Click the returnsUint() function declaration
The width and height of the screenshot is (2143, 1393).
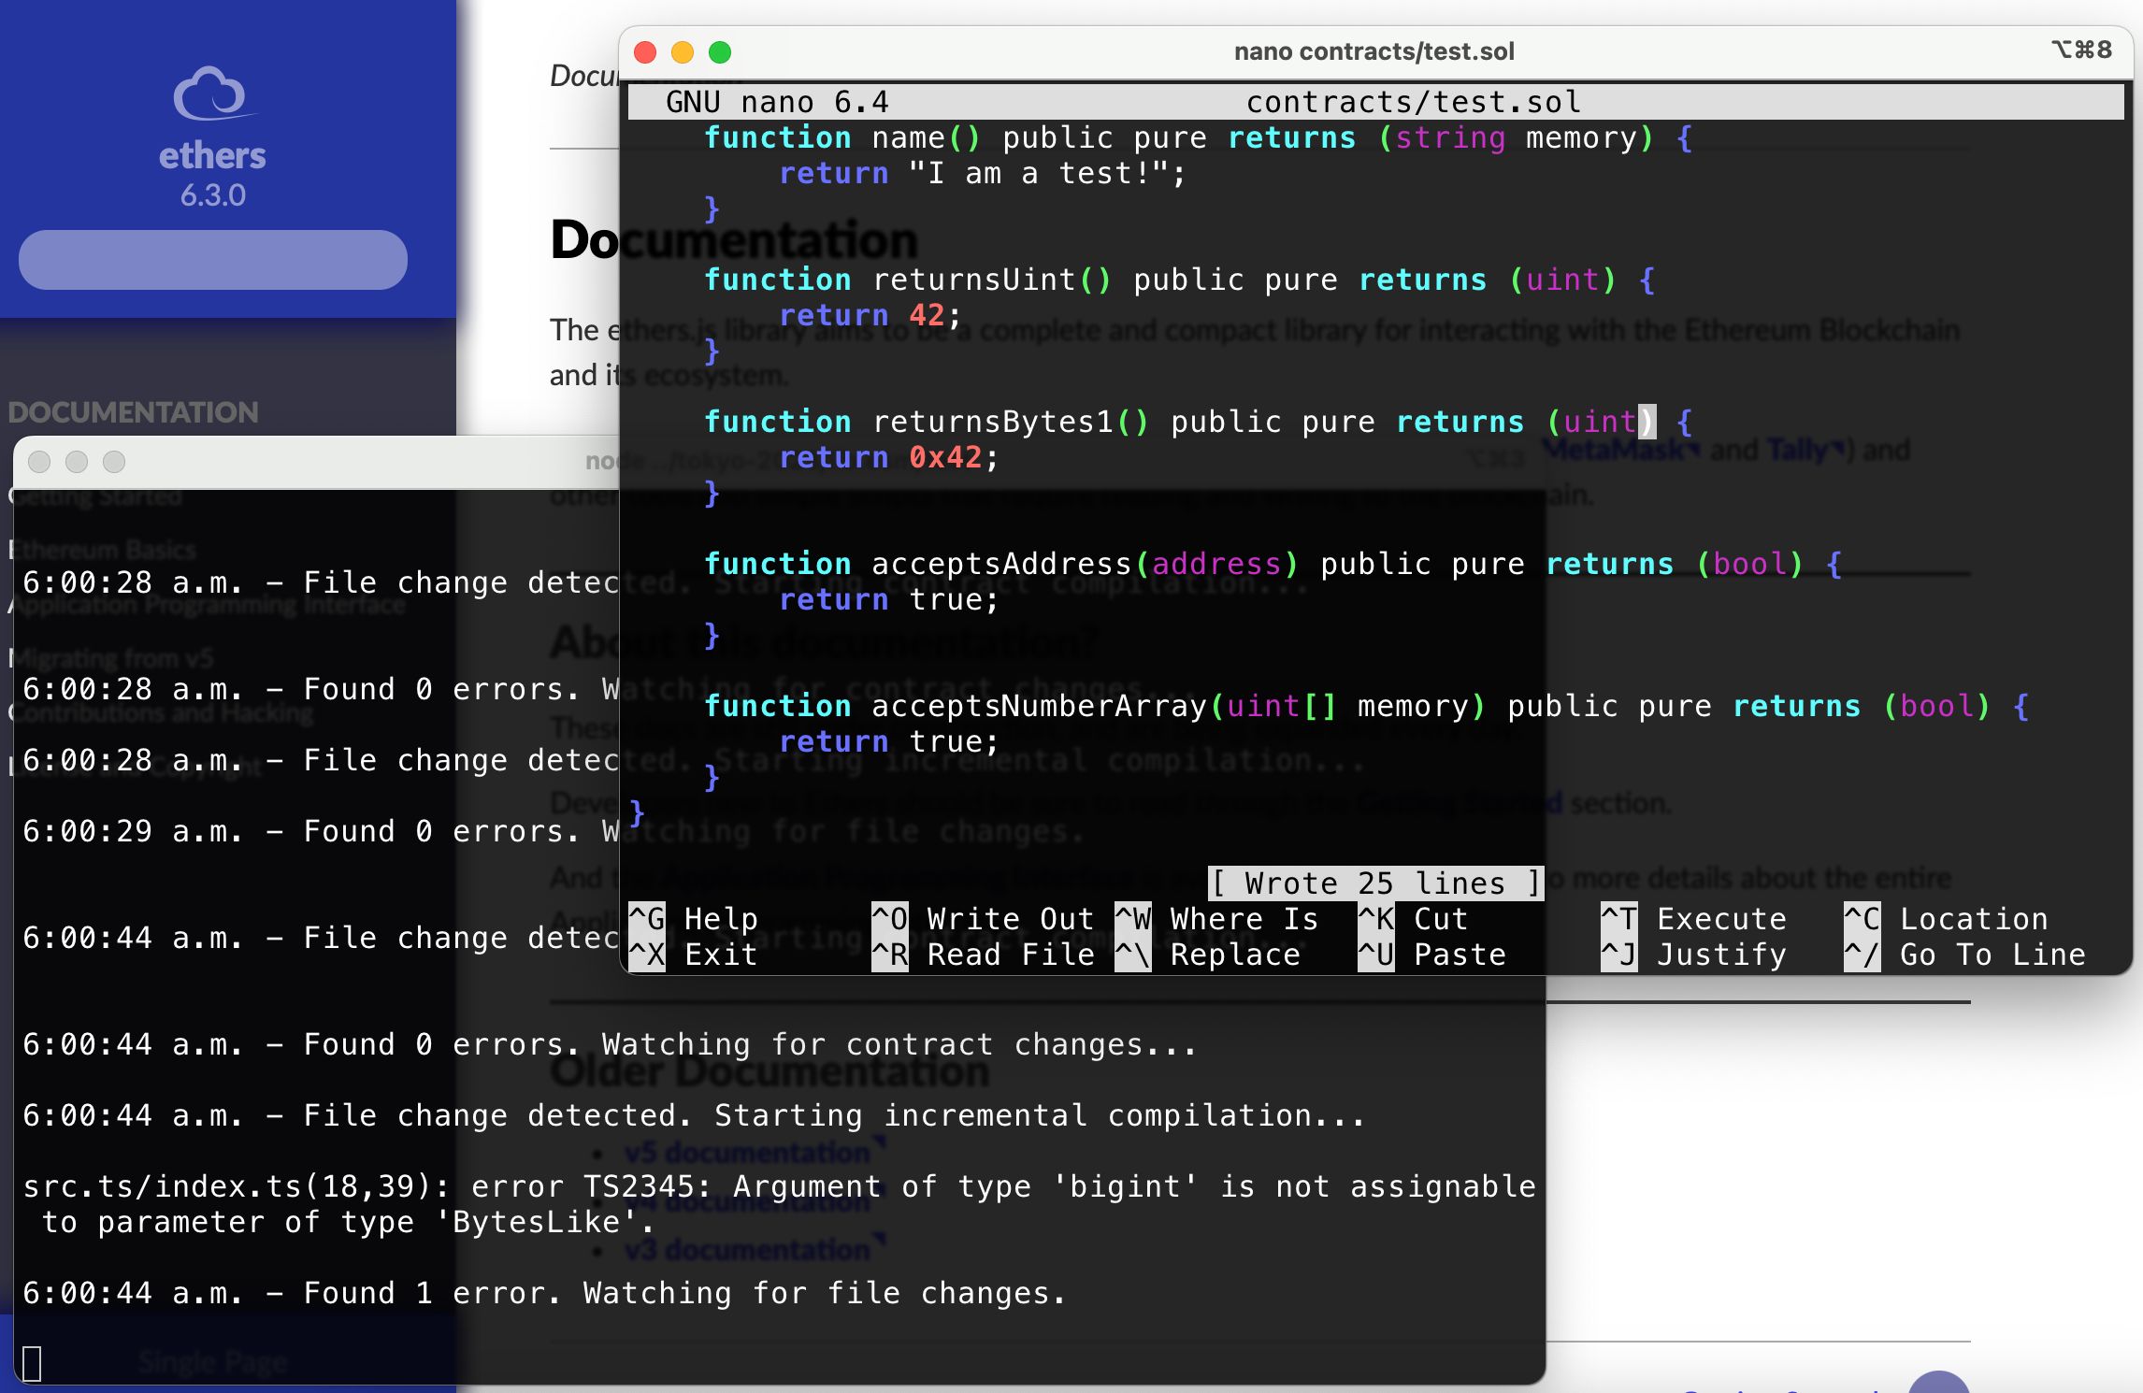click(1179, 280)
